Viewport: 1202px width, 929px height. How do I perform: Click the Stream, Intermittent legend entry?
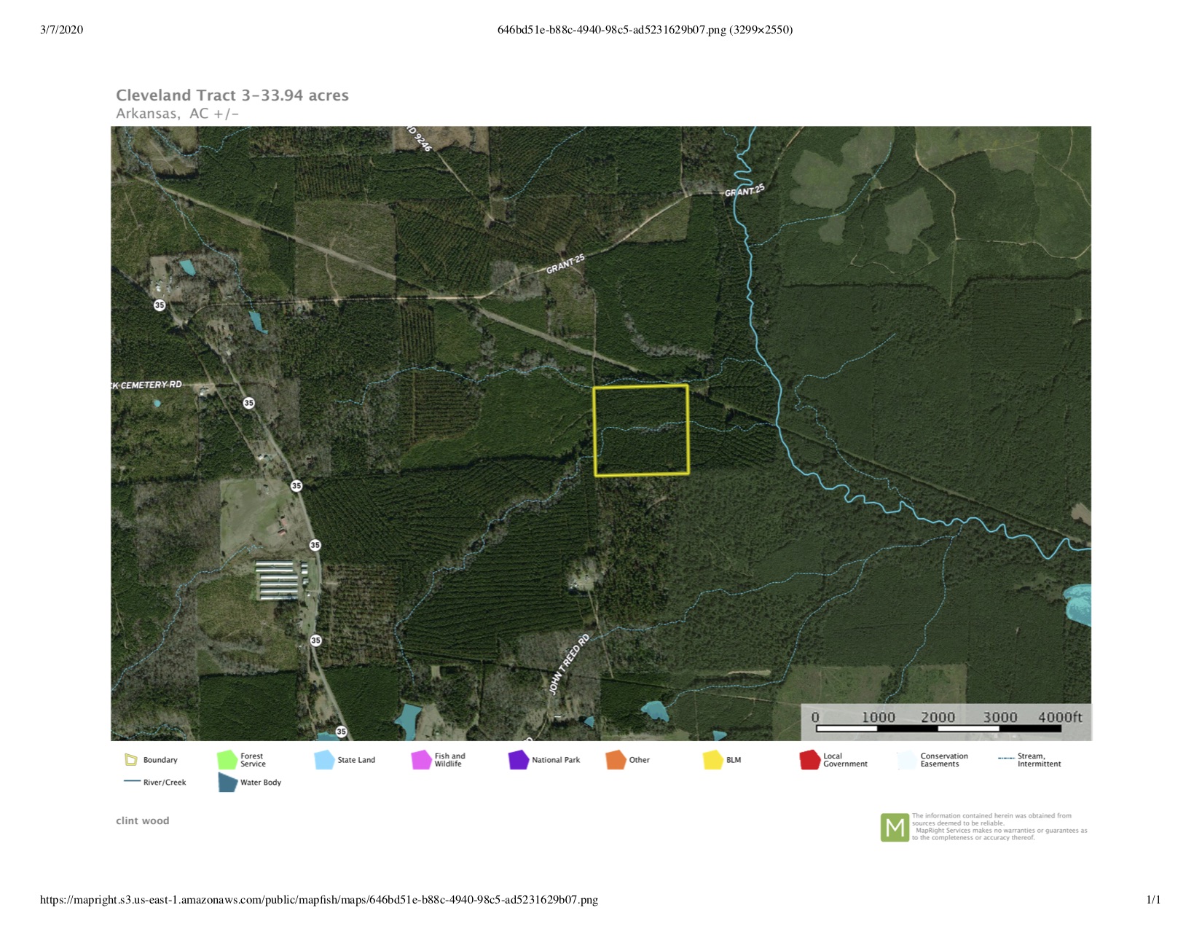point(1030,760)
